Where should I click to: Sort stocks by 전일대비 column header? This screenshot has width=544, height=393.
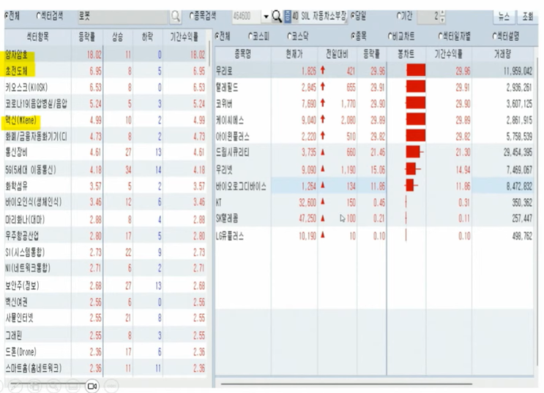(x=337, y=54)
